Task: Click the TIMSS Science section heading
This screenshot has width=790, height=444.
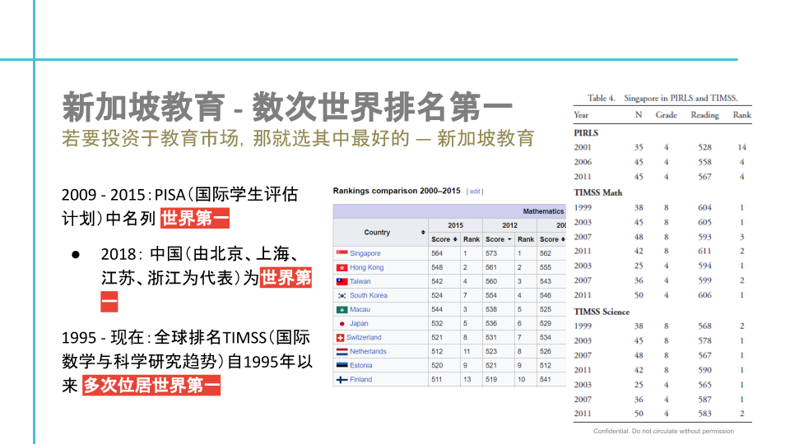Action: [x=602, y=312]
